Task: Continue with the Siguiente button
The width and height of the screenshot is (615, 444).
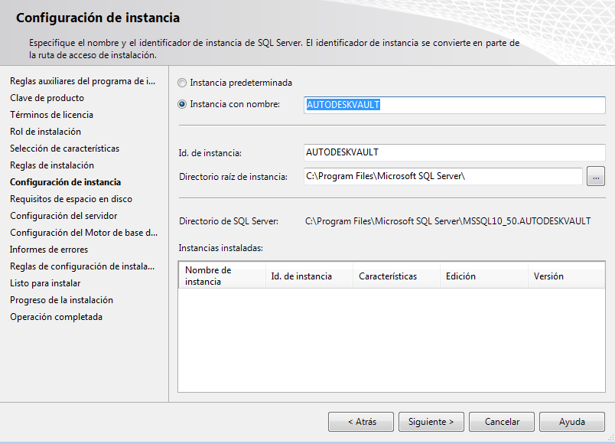Action: point(431,422)
